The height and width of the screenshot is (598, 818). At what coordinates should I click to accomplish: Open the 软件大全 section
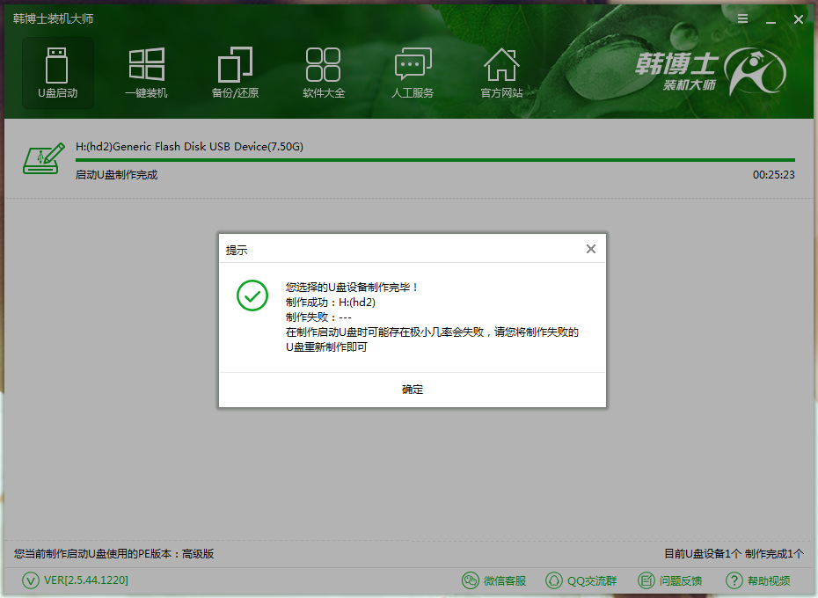tap(324, 73)
